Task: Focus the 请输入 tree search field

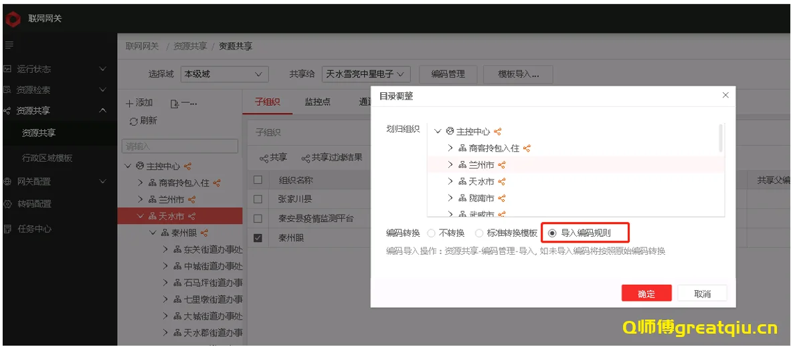Action: coord(180,146)
